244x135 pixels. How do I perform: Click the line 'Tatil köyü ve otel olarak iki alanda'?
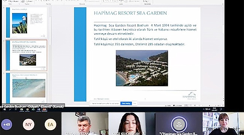pyautogui.click(x=131, y=39)
